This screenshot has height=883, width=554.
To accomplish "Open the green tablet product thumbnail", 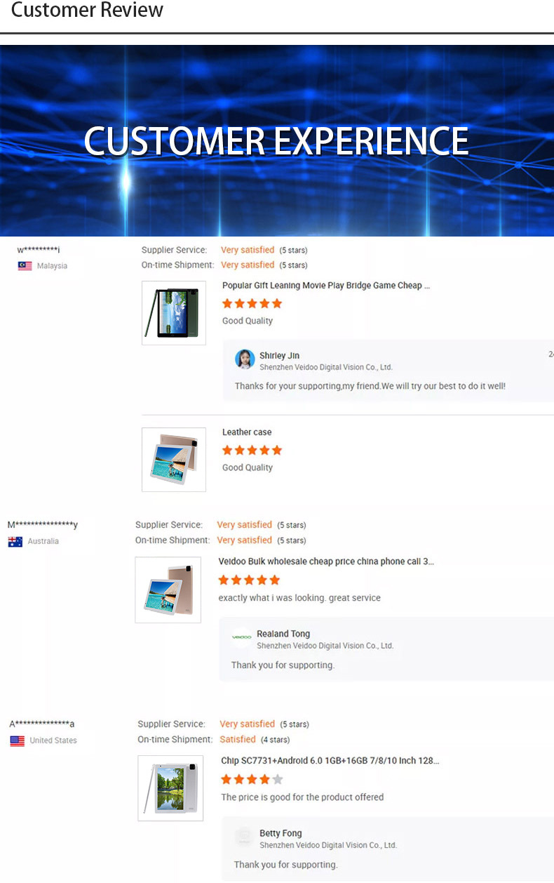I will 174,313.
